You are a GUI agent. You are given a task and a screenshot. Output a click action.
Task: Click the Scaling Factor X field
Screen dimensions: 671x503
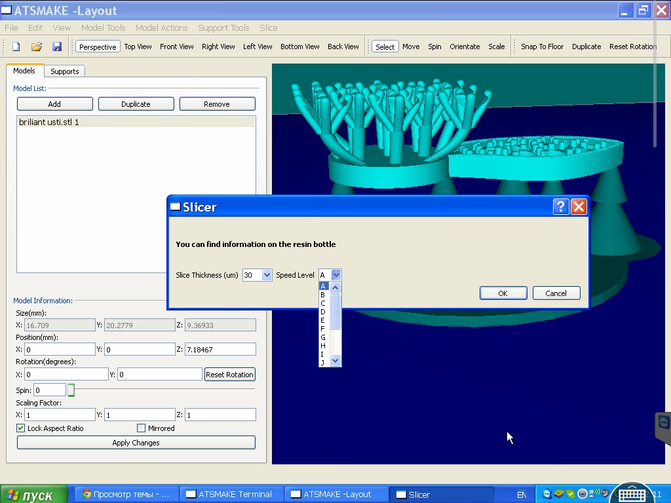click(60, 415)
